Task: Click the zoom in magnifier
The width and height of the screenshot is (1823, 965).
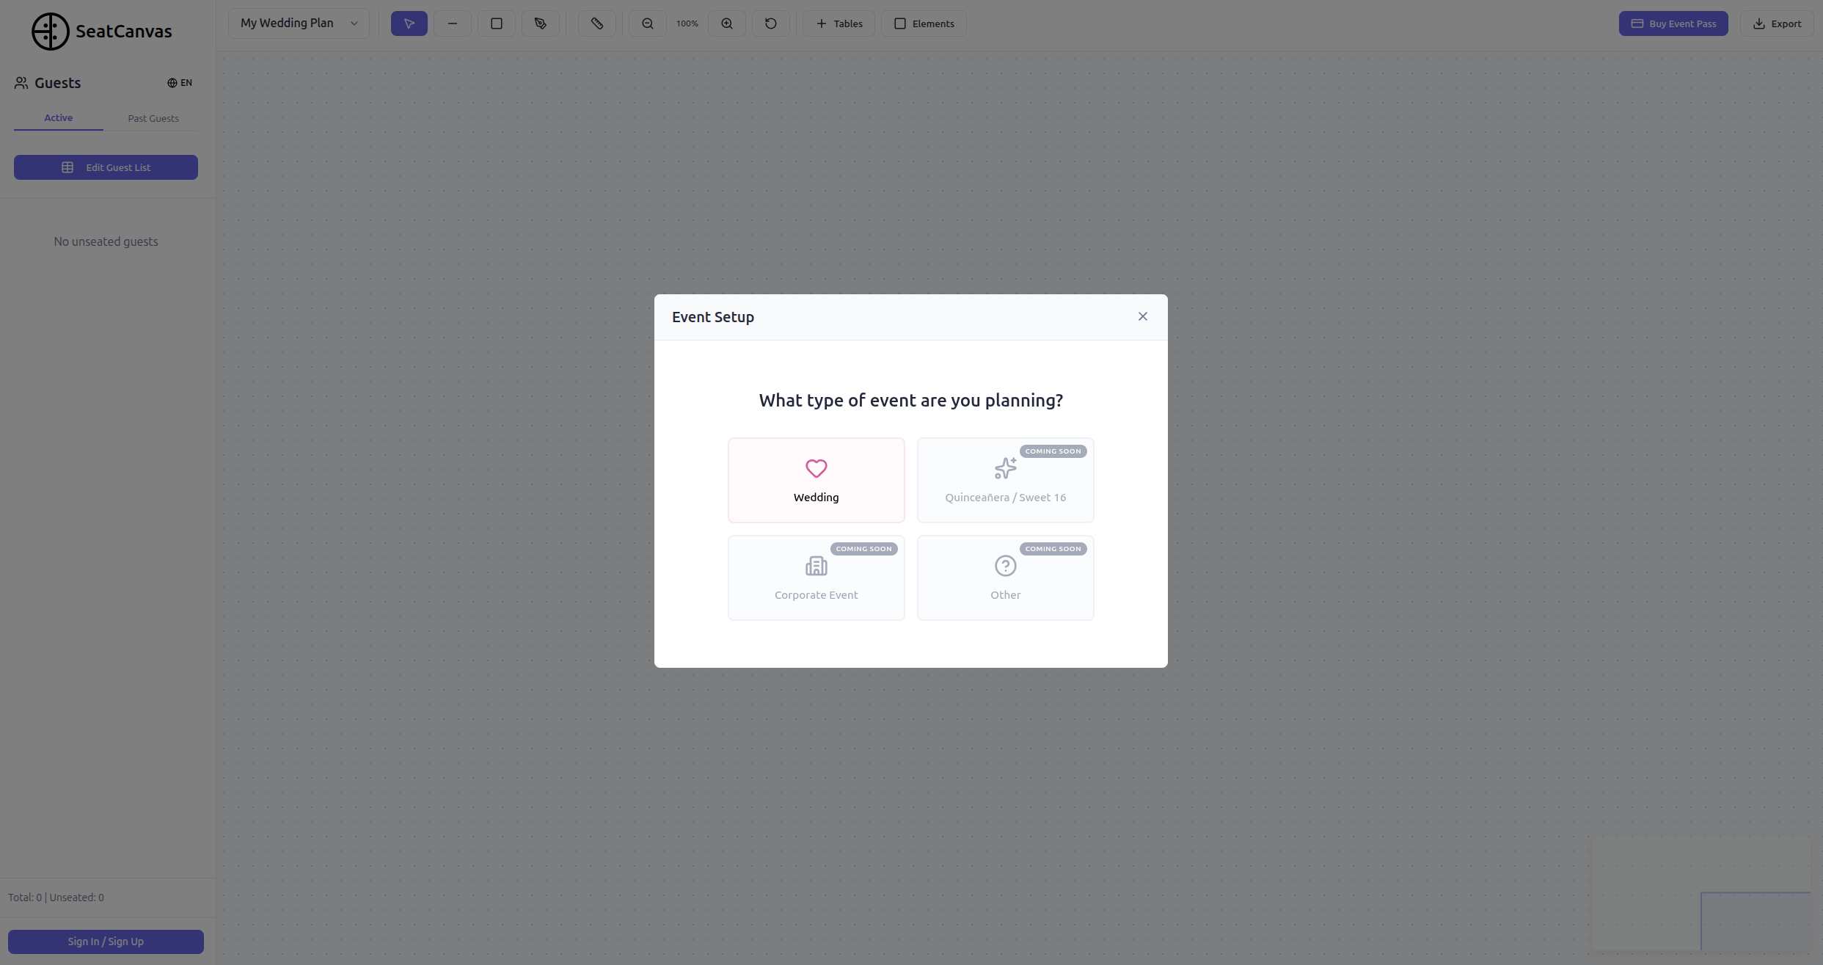Action: tap(727, 23)
